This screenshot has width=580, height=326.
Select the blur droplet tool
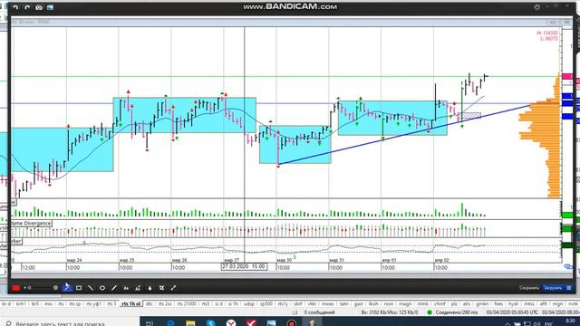click(x=150, y=288)
